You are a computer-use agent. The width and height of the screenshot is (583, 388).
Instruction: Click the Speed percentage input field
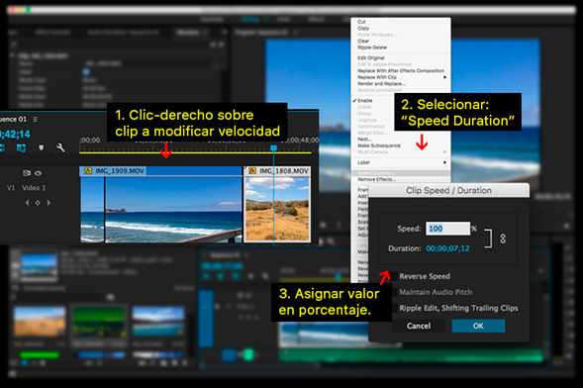[x=447, y=229]
